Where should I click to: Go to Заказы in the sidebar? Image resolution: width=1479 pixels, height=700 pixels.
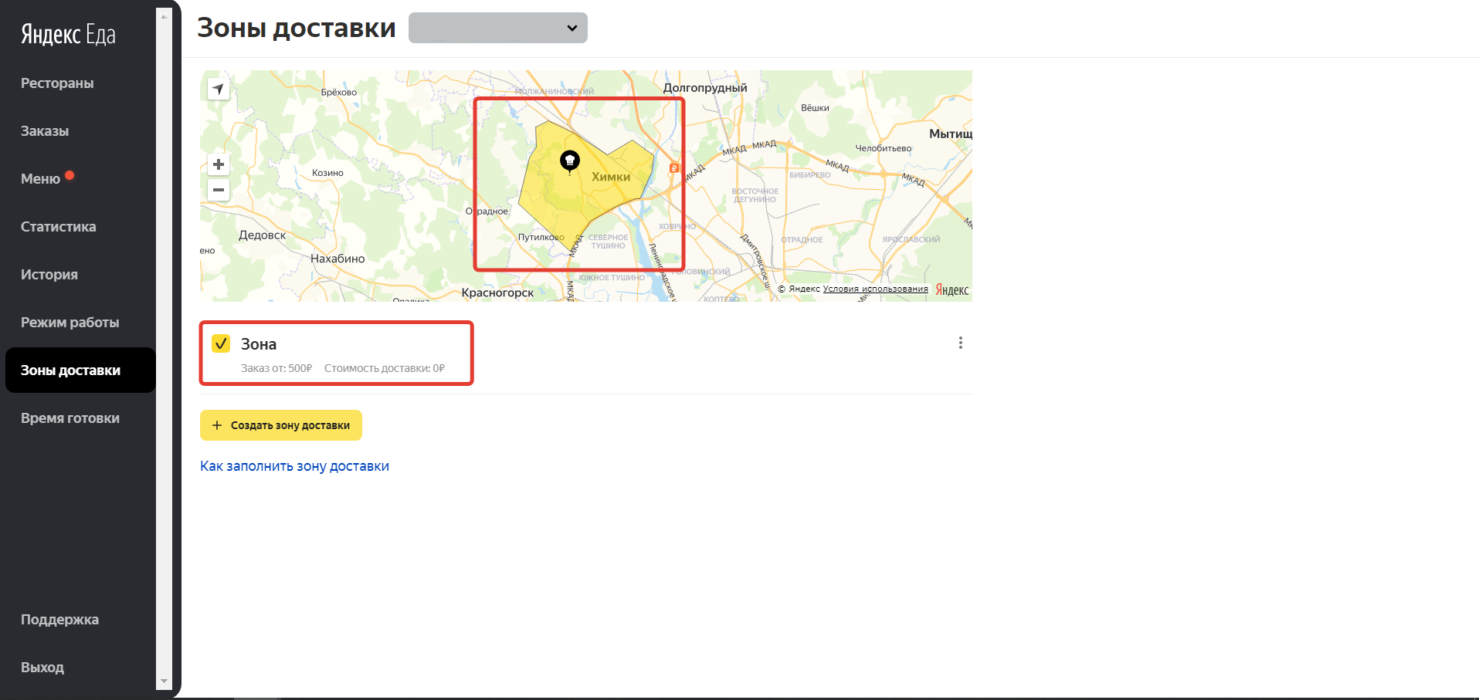click(x=45, y=131)
